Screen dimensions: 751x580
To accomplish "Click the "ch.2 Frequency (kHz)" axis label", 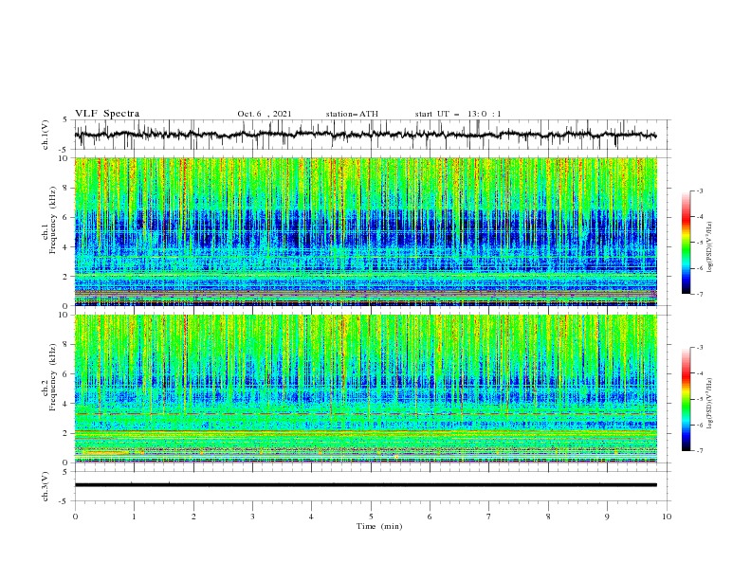I will click(x=49, y=376).
